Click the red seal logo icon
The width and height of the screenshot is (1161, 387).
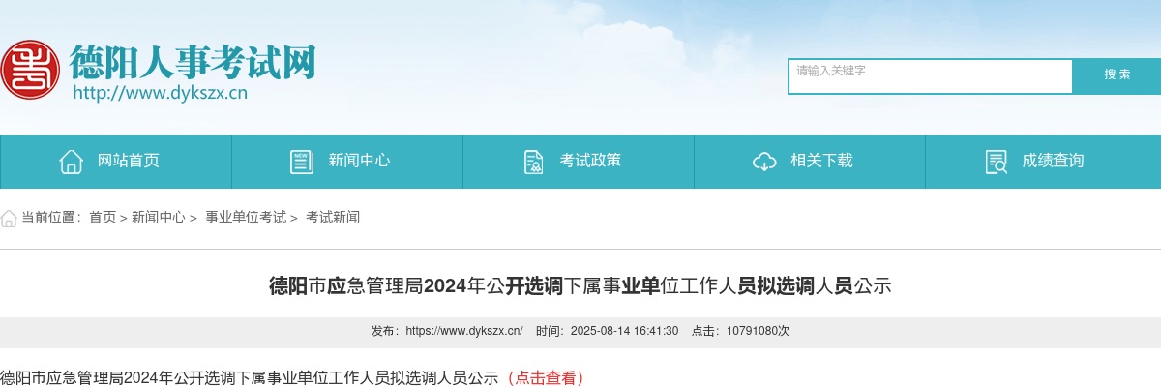28,70
